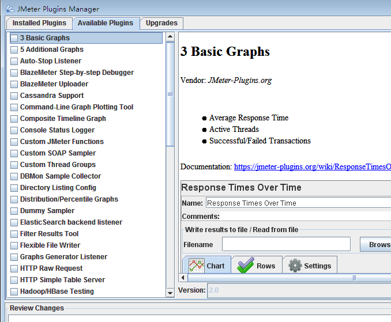Click the Version dropdown showing 2.0
Viewport: 391px width, 322px height.
pyautogui.click(x=299, y=290)
